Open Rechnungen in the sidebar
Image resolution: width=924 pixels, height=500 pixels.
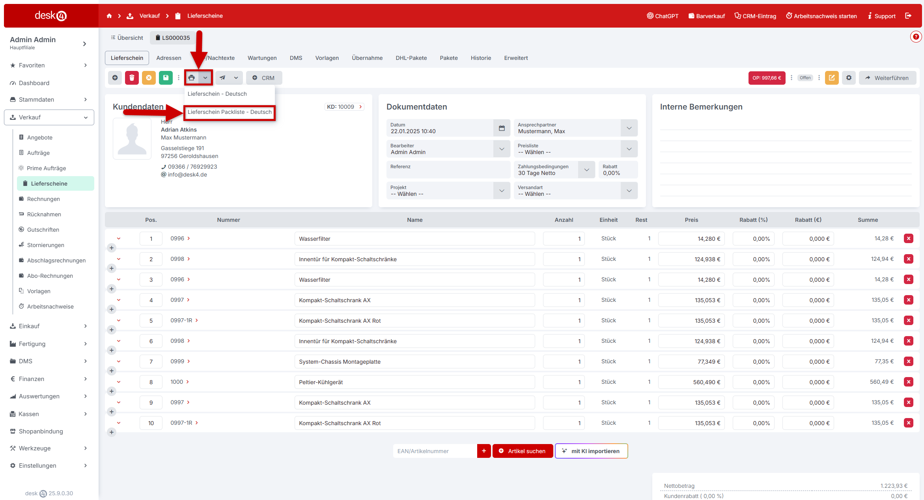(x=43, y=199)
